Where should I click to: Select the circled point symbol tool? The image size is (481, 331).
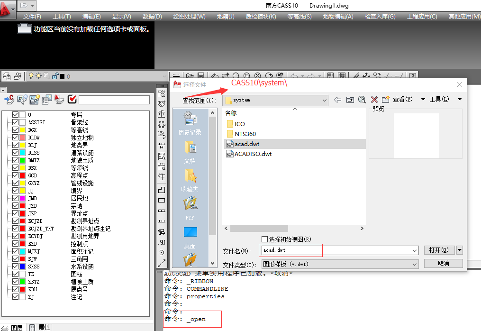click(161, 253)
